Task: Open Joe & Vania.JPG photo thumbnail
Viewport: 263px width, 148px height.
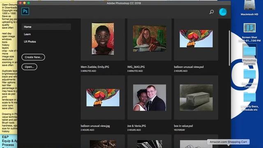Action: pos(150,97)
